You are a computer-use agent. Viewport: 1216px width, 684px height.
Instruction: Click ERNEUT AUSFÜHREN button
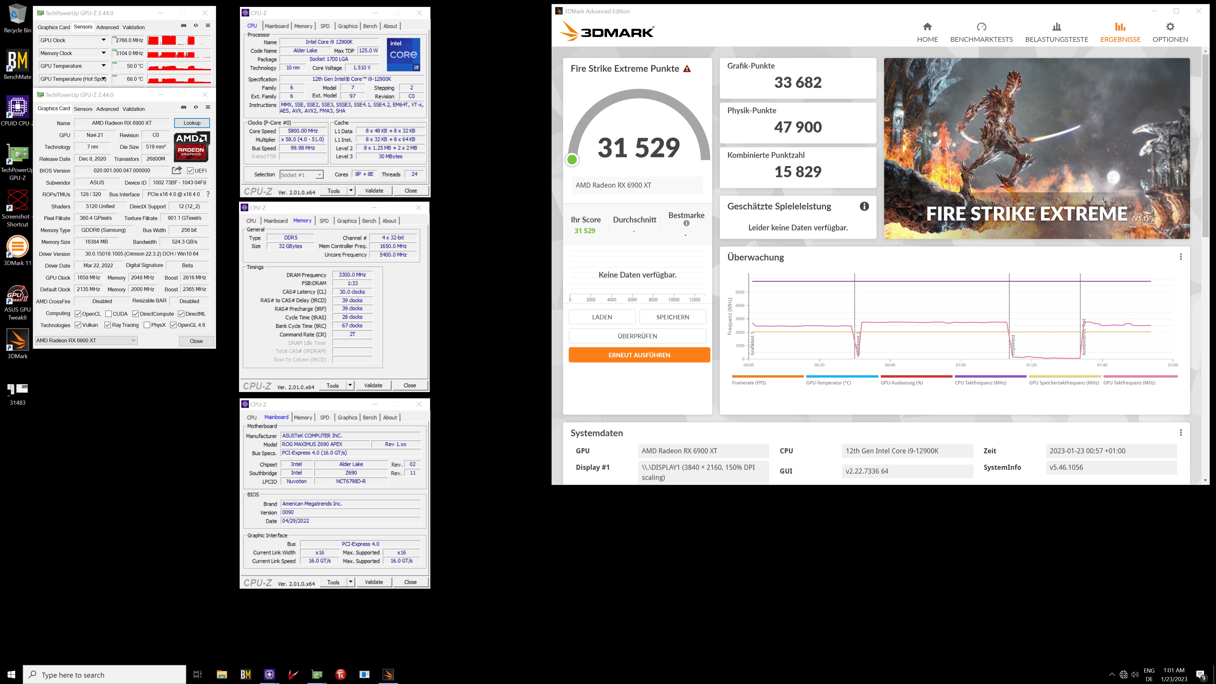(x=639, y=355)
